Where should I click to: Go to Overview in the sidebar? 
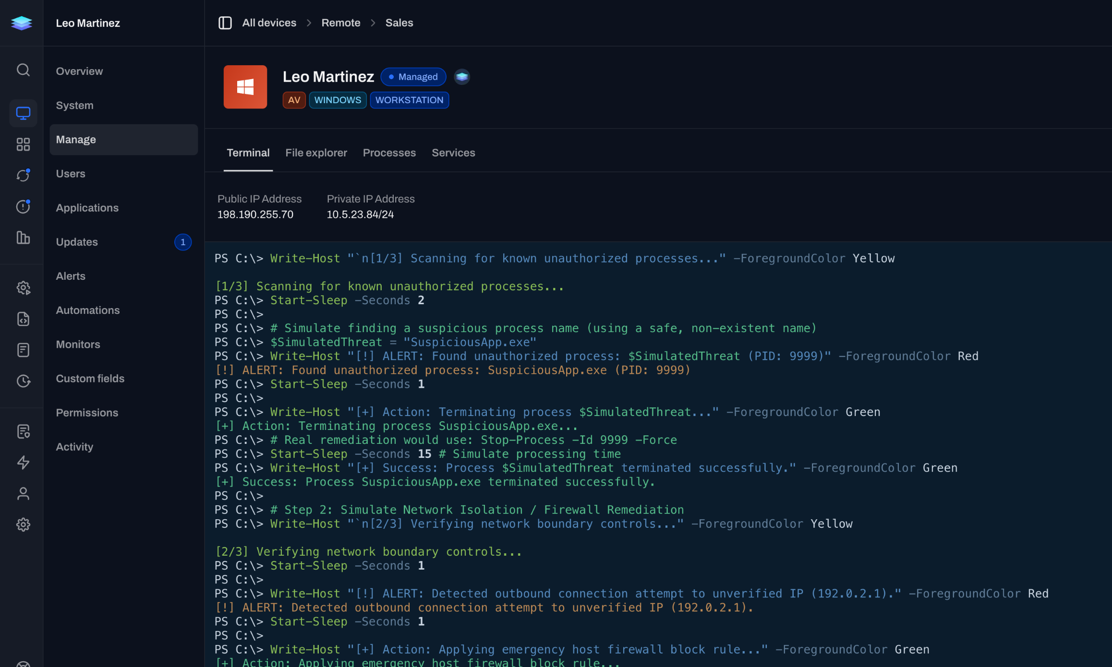124,71
